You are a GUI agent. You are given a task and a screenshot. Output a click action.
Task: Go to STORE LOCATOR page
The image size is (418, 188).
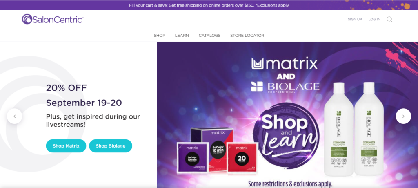tap(247, 36)
